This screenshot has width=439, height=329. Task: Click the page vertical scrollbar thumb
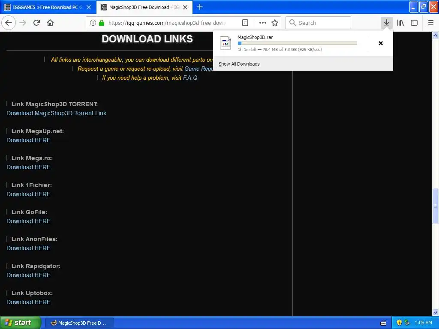pyautogui.click(x=435, y=206)
